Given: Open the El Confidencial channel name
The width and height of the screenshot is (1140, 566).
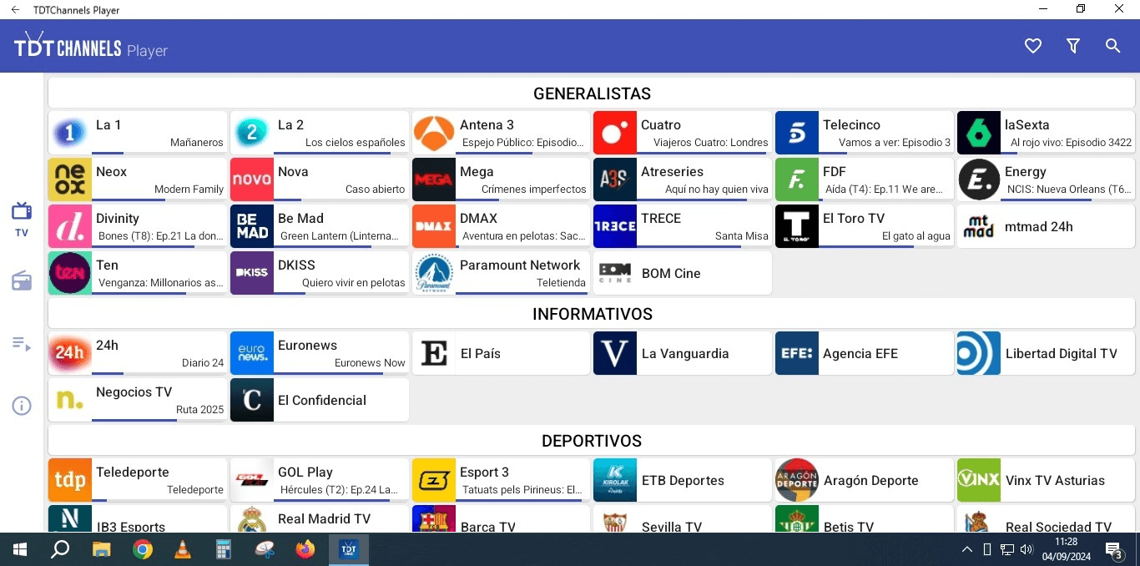Looking at the screenshot, I should tap(322, 400).
